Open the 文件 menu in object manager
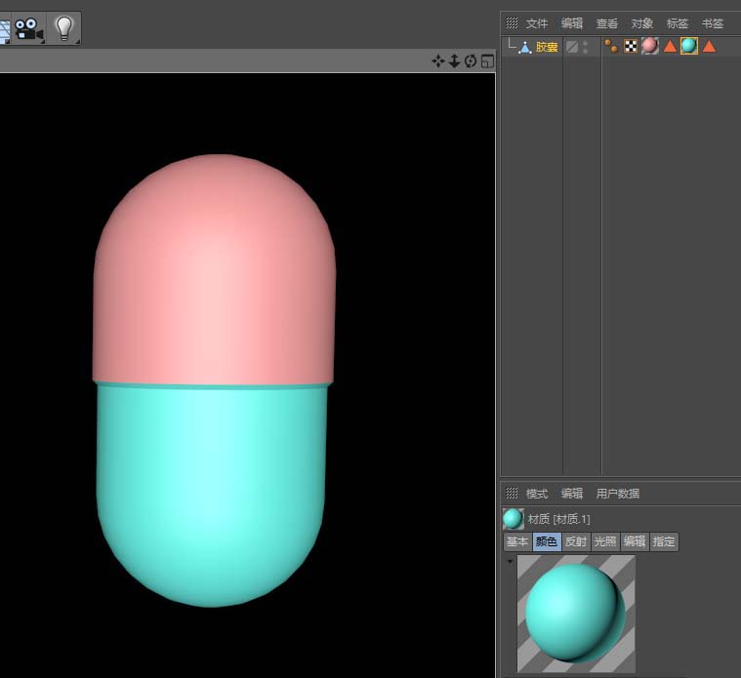Image resolution: width=741 pixels, height=678 pixels. 537,23
